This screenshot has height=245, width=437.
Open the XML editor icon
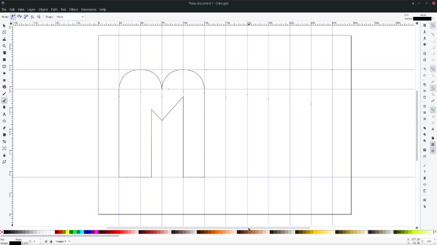tap(425, 185)
